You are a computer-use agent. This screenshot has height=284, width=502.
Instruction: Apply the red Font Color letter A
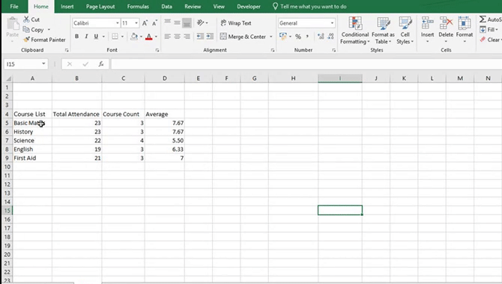point(149,37)
